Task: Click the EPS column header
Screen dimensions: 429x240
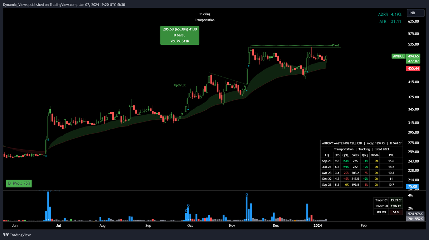Action: 337,155
